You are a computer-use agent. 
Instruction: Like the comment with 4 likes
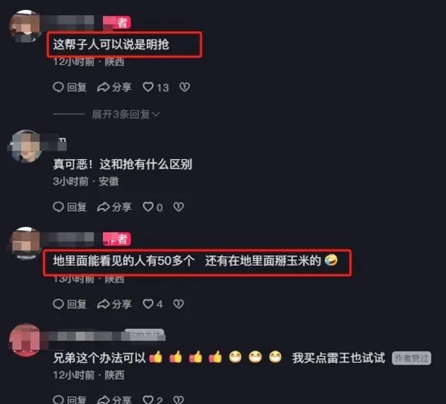click(x=153, y=304)
